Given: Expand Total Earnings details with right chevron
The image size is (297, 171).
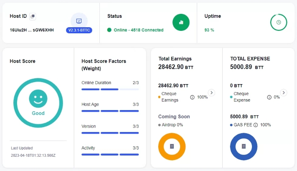Looking at the screenshot, I should pyautogui.click(x=211, y=93).
